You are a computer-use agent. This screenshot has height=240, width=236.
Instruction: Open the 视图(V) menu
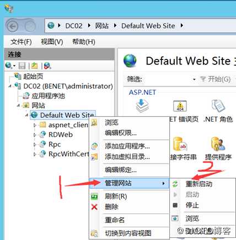(52, 42)
